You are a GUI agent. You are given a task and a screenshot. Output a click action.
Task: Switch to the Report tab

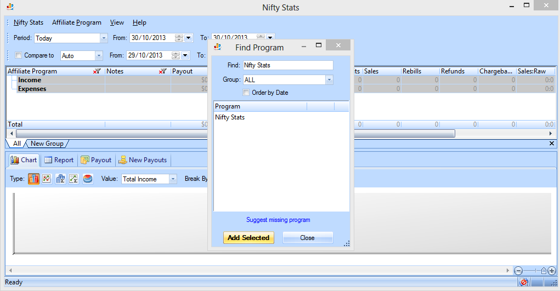(x=59, y=160)
